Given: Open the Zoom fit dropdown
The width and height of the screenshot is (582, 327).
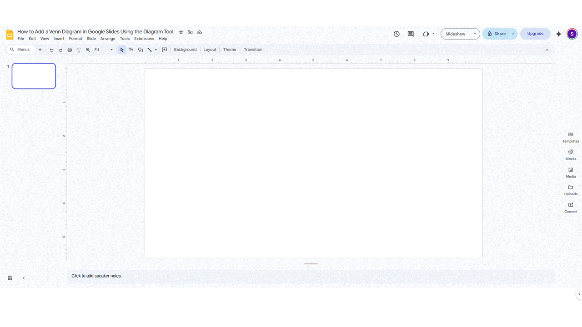Looking at the screenshot, I should click(111, 50).
